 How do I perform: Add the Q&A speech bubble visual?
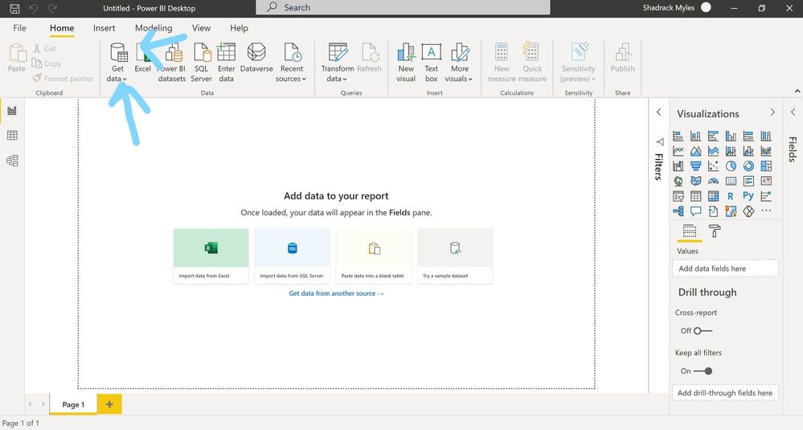[695, 211]
